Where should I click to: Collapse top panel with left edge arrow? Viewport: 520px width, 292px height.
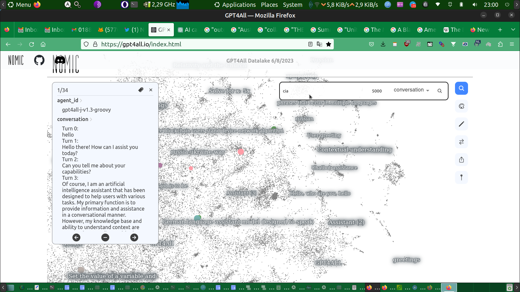click(3, 5)
